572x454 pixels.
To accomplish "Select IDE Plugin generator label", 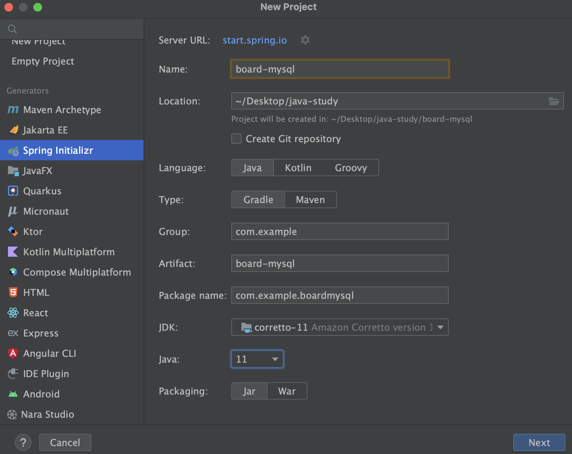I will click(46, 373).
